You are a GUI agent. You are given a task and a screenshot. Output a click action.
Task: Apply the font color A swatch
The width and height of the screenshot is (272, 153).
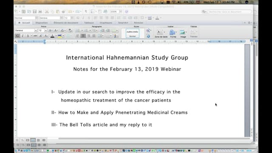coord(52,36)
